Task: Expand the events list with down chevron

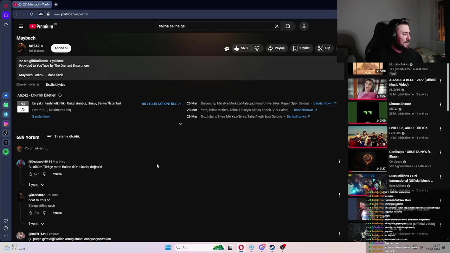Action: click(x=180, y=124)
